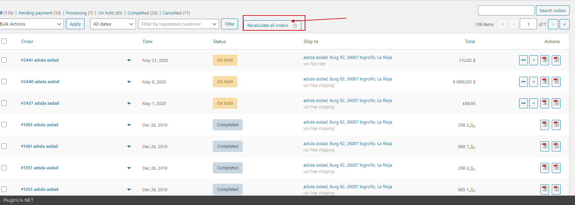The image size is (575, 205).
Task: Preview order #2440 with the eye icon
Action: click(129, 82)
